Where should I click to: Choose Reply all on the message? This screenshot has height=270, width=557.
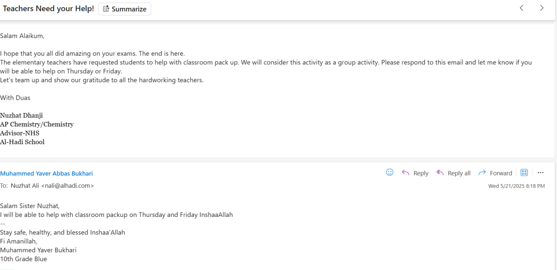click(x=453, y=173)
